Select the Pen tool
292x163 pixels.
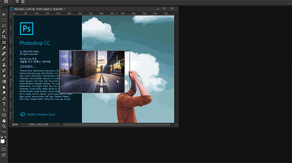[4, 98]
